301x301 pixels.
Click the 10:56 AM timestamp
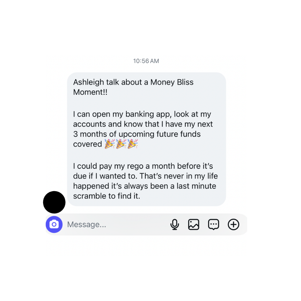pyautogui.click(x=146, y=61)
